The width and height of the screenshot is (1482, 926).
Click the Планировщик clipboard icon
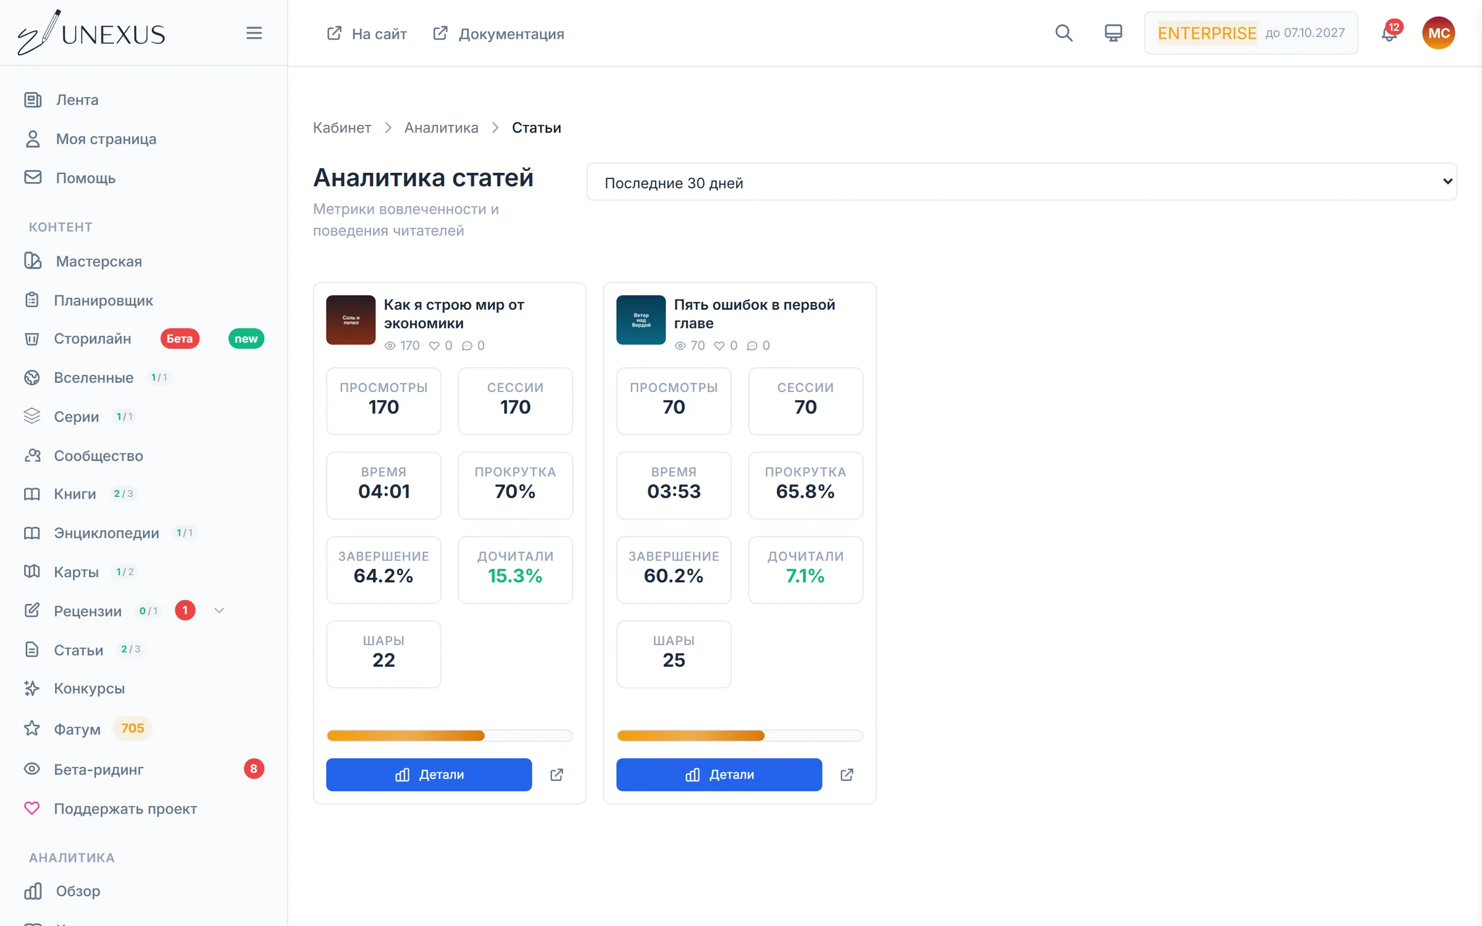click(31, 300)
